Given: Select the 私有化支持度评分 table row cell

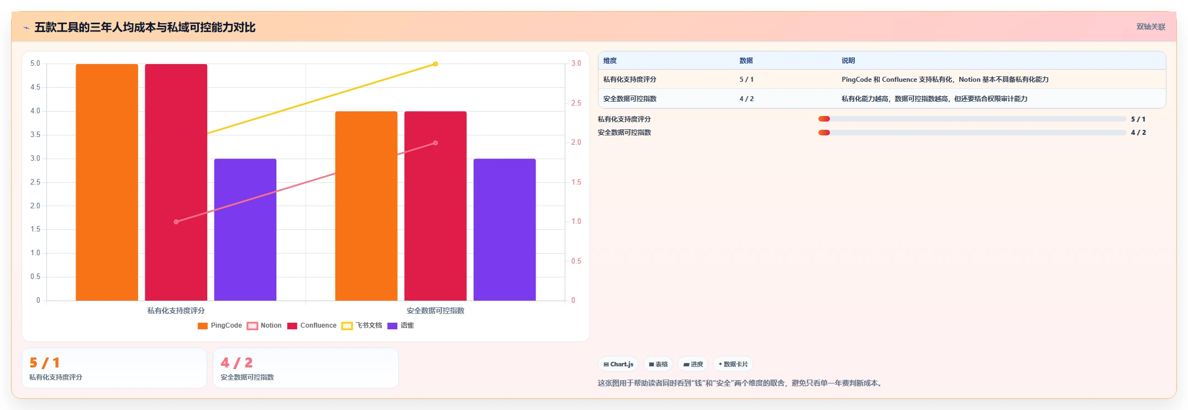Looking at the screenshot, I should pyautogui.click(x=630, y=80).
